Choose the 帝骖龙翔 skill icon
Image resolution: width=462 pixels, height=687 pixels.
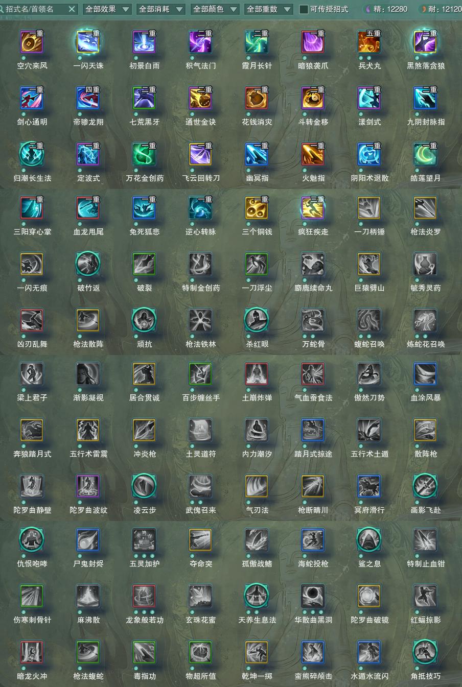click(x=88, y=99)
